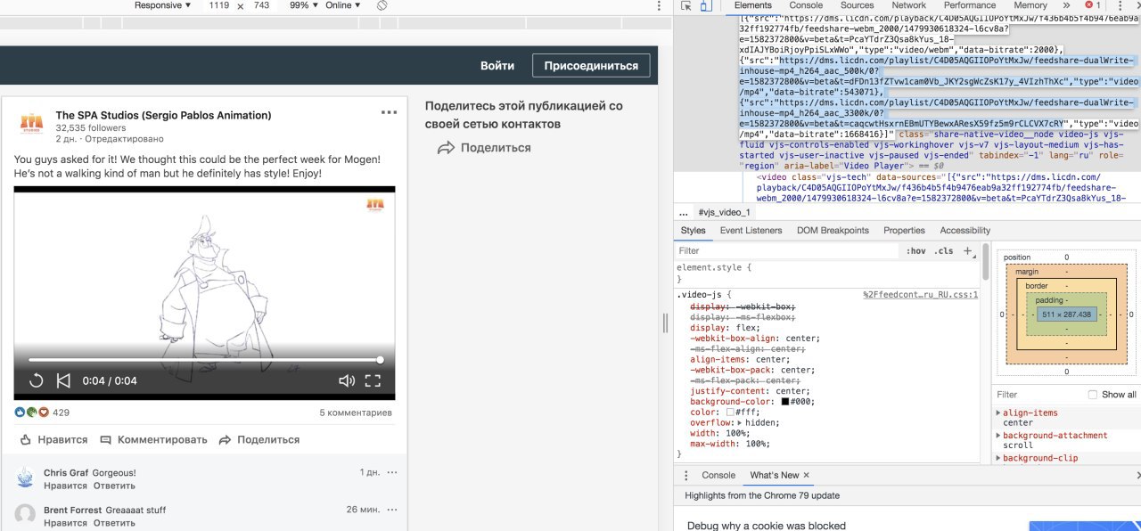Open the Console drawer tab
This screenshot has height=531, width=1141.
[718, 475]
